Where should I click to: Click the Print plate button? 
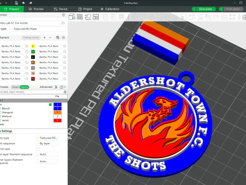[233, 9]
